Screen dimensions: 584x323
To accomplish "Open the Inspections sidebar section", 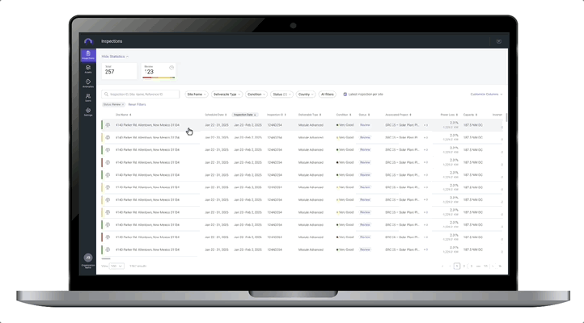I will point(88,55).
